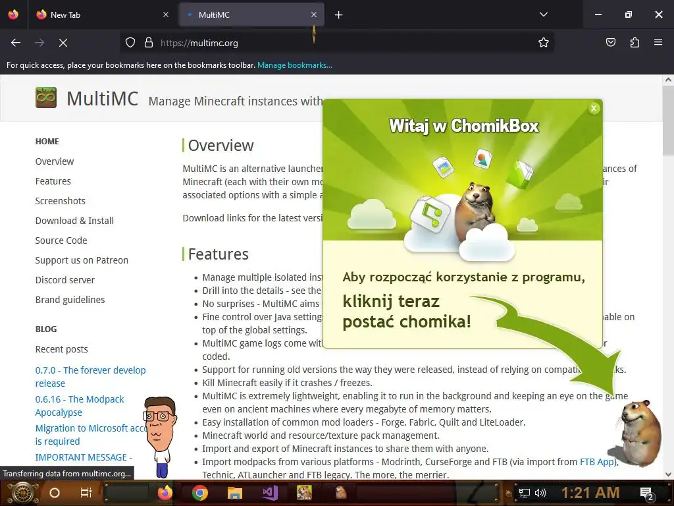674x506 pixels.
Task: Open the steampunk Start button
Action: [x=22, y=493]
